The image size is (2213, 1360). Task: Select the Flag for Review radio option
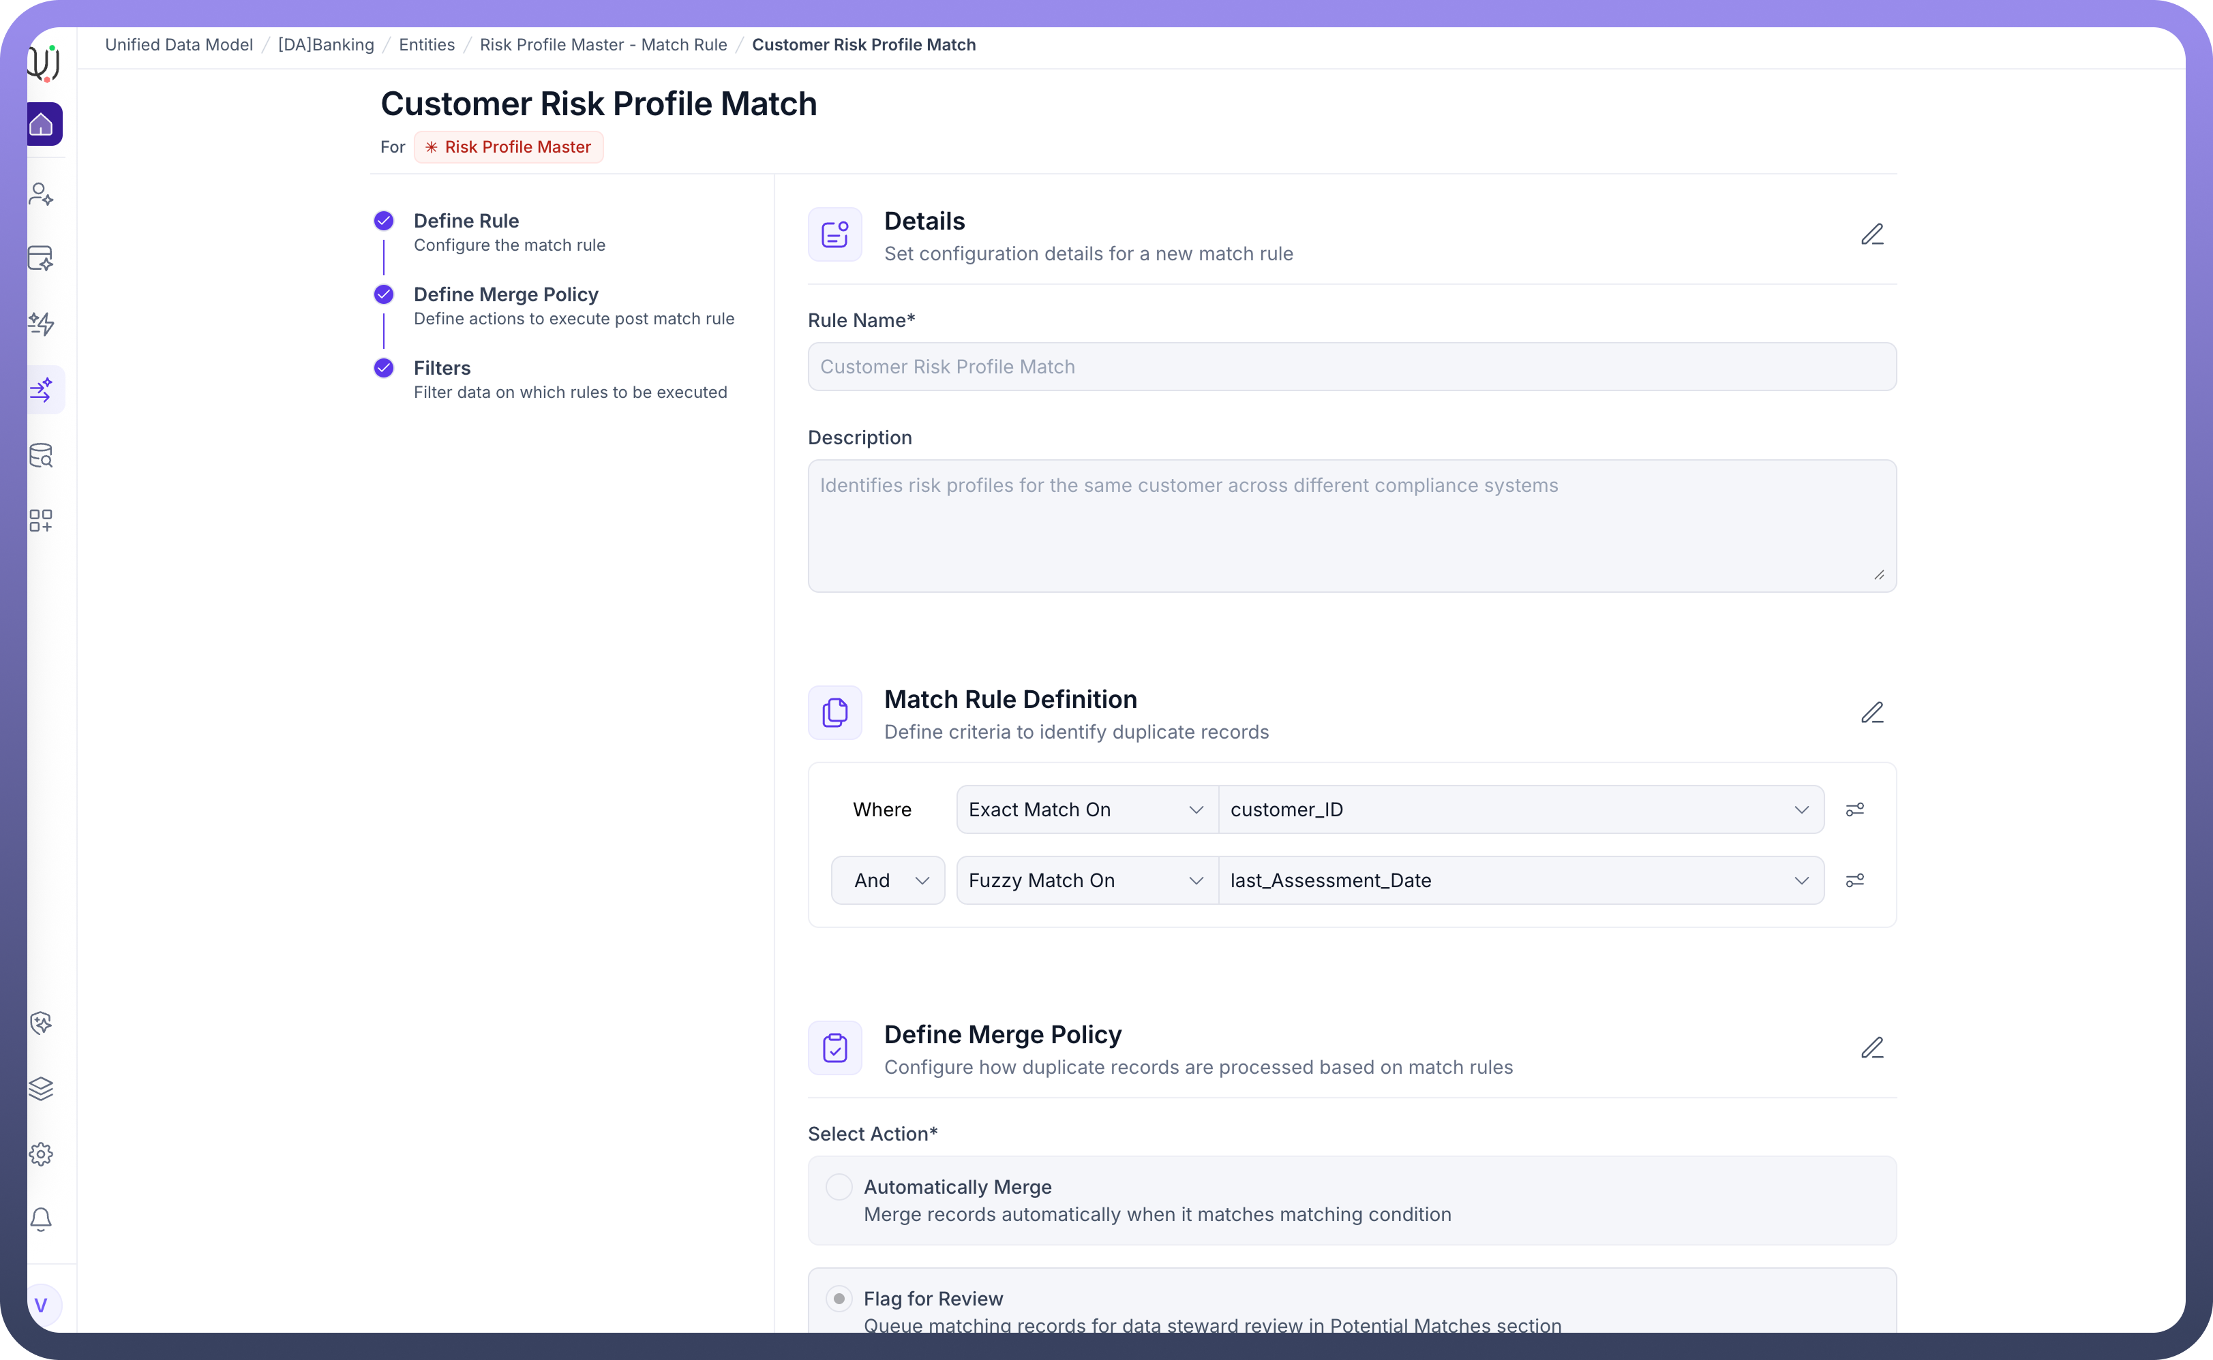839,1299
